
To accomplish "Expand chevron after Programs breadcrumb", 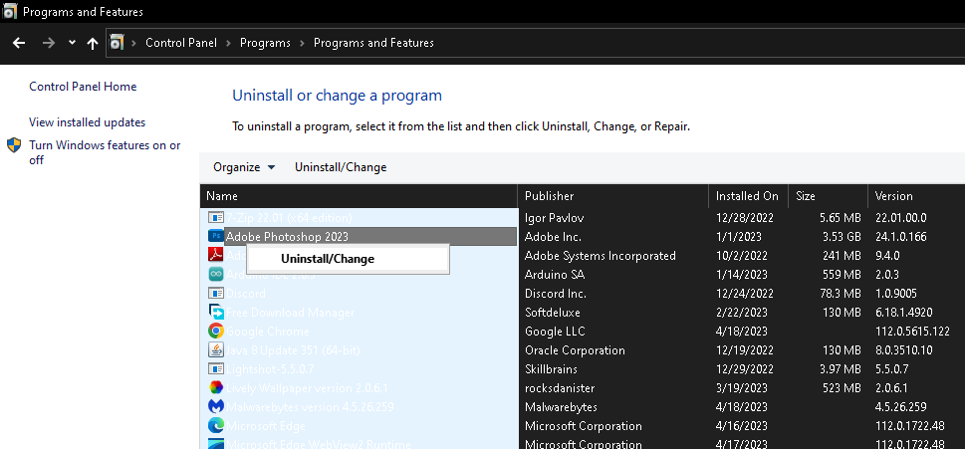I will pyautogui.click(x=302, y=43).
